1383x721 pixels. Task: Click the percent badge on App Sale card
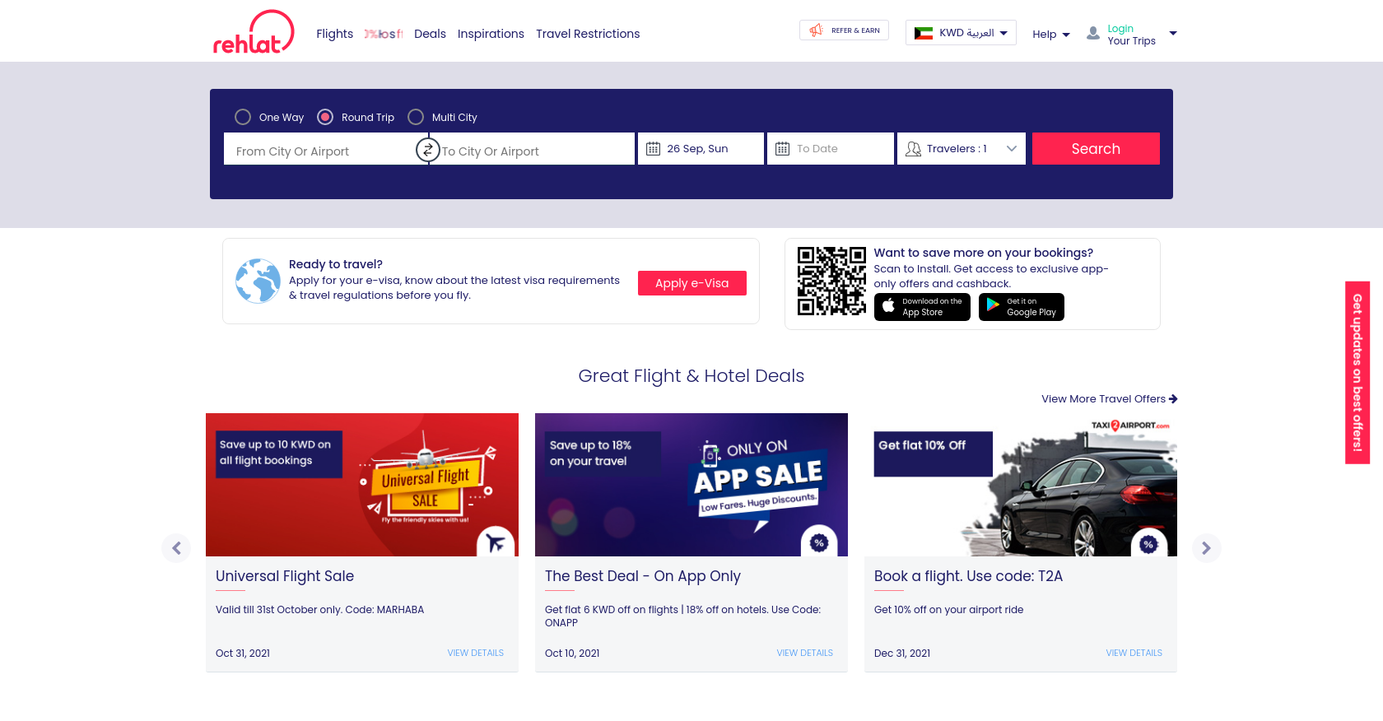coord(819,542)
